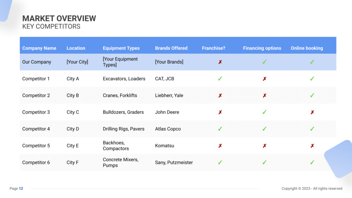The width and height of the screenshot is (352, 198).
Task: Select the City A cell
Action: pos(73,79)
